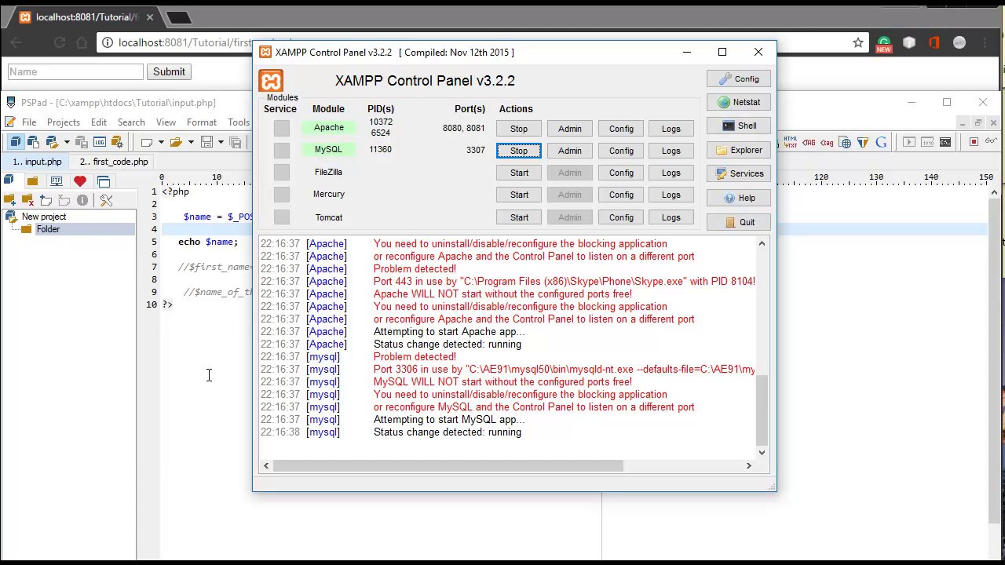Click the command prompt icon in PSPad toolbar
This screenshot has width=1005, height=565.
point(945,142)
